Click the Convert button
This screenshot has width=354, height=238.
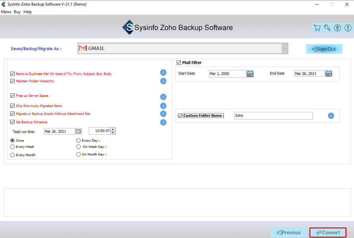click(328, 232)
